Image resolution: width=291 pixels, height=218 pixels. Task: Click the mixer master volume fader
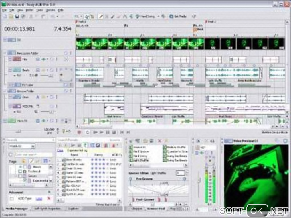[x=199, y=180]
